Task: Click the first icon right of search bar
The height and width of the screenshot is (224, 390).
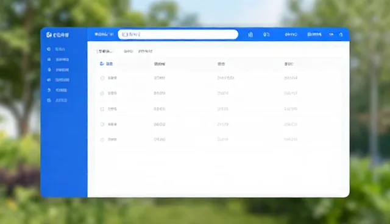Action: coord(250,35)
